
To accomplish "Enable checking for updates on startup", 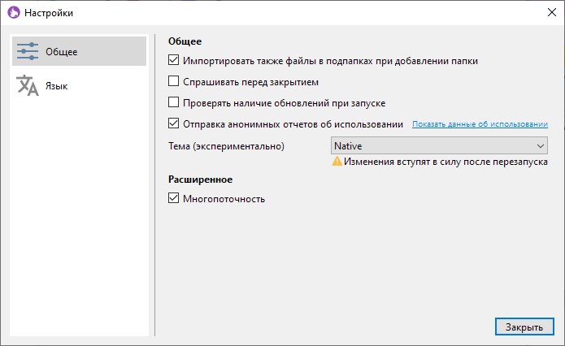I will point(173,102).
